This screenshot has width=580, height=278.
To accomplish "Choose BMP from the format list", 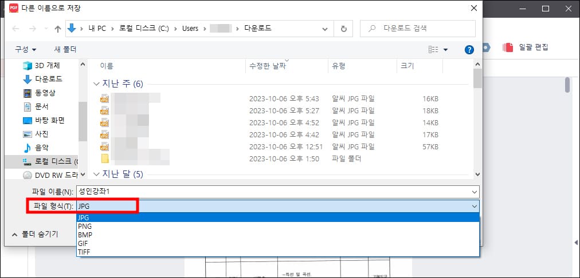I will coord(278,235).
